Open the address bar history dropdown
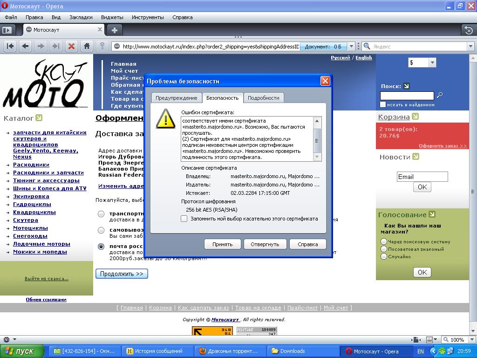 352,46
